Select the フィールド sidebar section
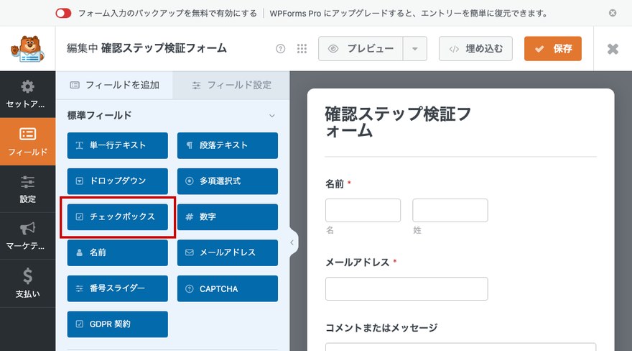The width and height of the screenshot is (632, 351). pyautogui.click(x=27, y=142)
